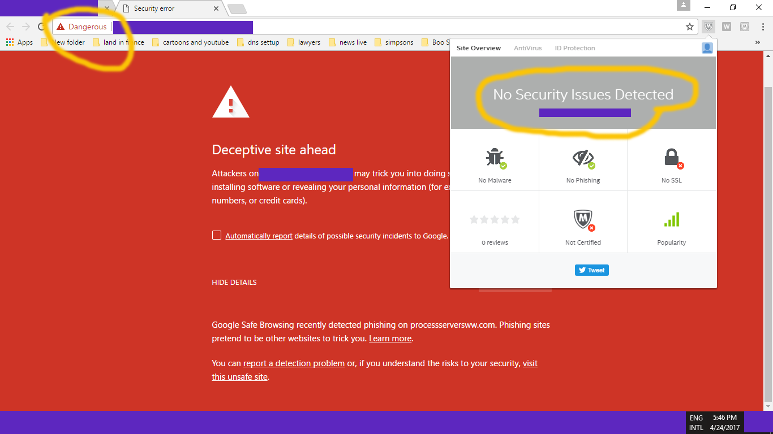Open the news live bookmark folder
The height and width of the screenshot is (434, 773).
[348, 42]
